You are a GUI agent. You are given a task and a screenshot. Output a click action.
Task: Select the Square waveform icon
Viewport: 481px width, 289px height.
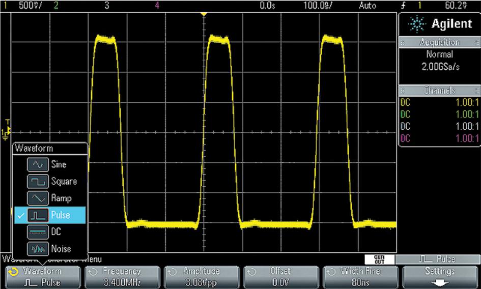[38, 181]
